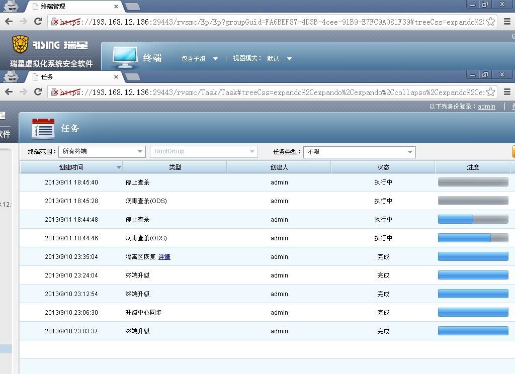
Task: Sort by 创建时间 column header
Action: click(x=71, y=167)
